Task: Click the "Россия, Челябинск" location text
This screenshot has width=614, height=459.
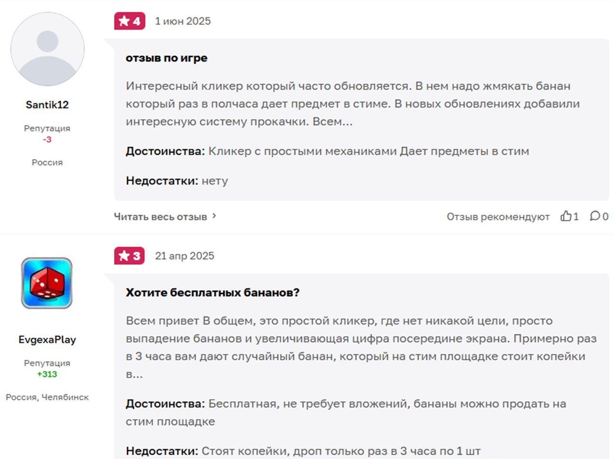Action: (47, 397)
